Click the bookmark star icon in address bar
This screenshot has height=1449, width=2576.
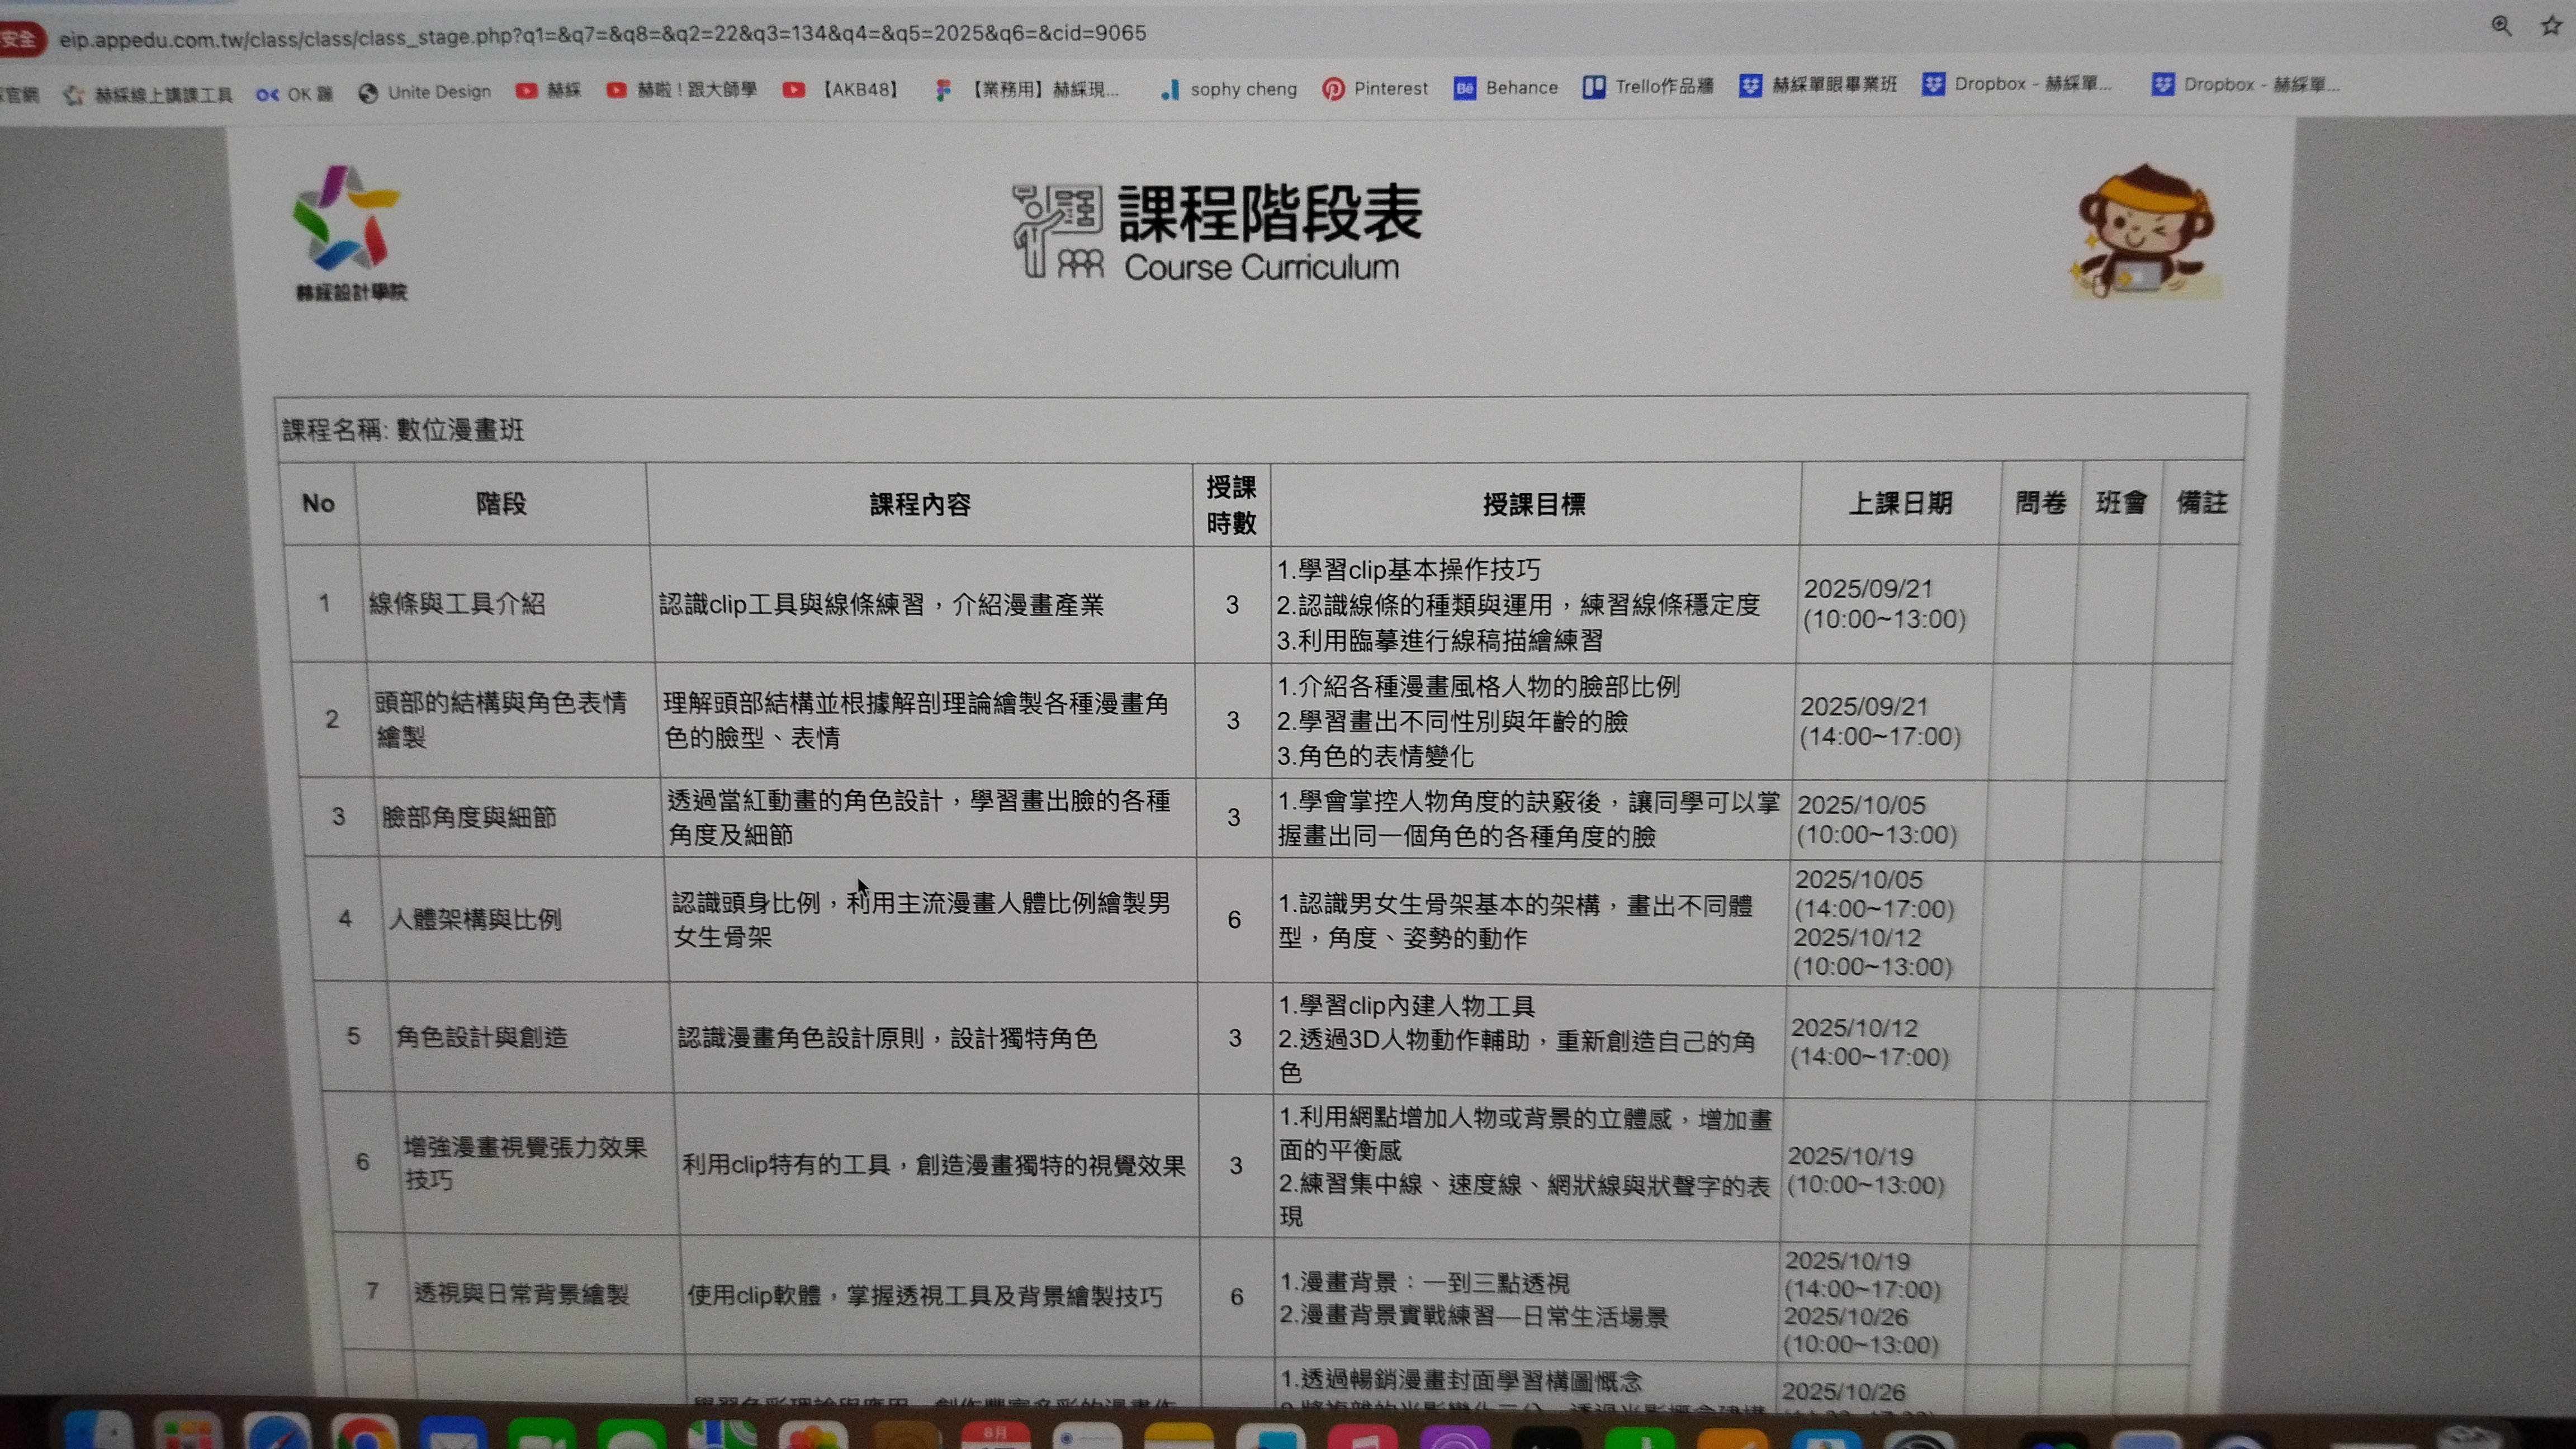(x=2551, y=26)
